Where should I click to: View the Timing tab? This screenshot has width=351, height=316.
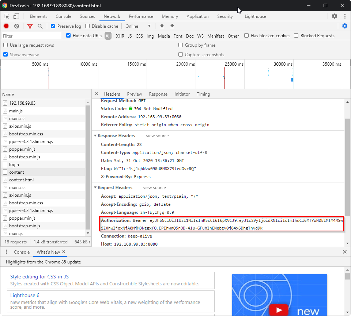tap(204, 94)
